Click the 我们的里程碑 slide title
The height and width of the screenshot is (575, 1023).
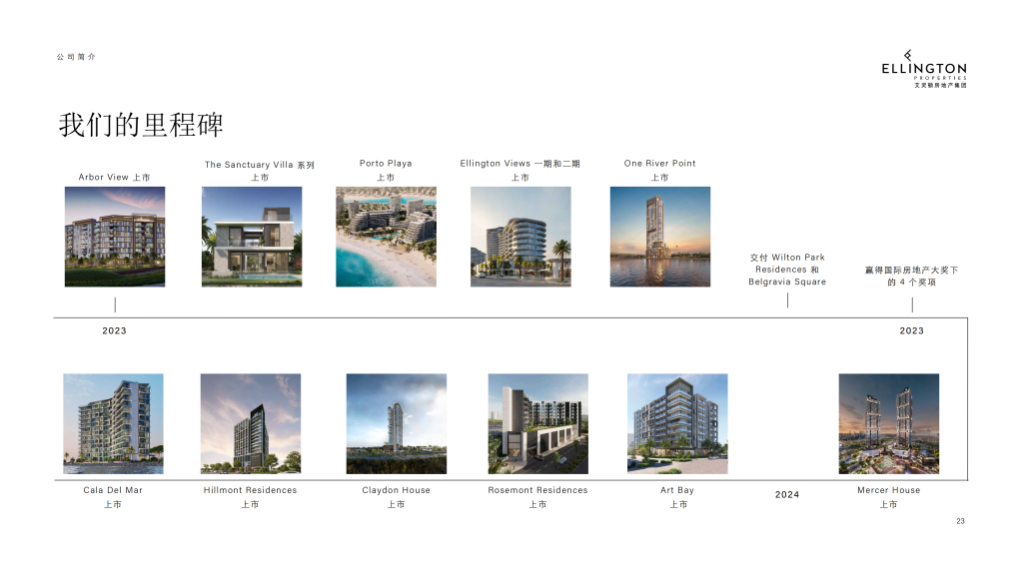[x=141, y=125]
